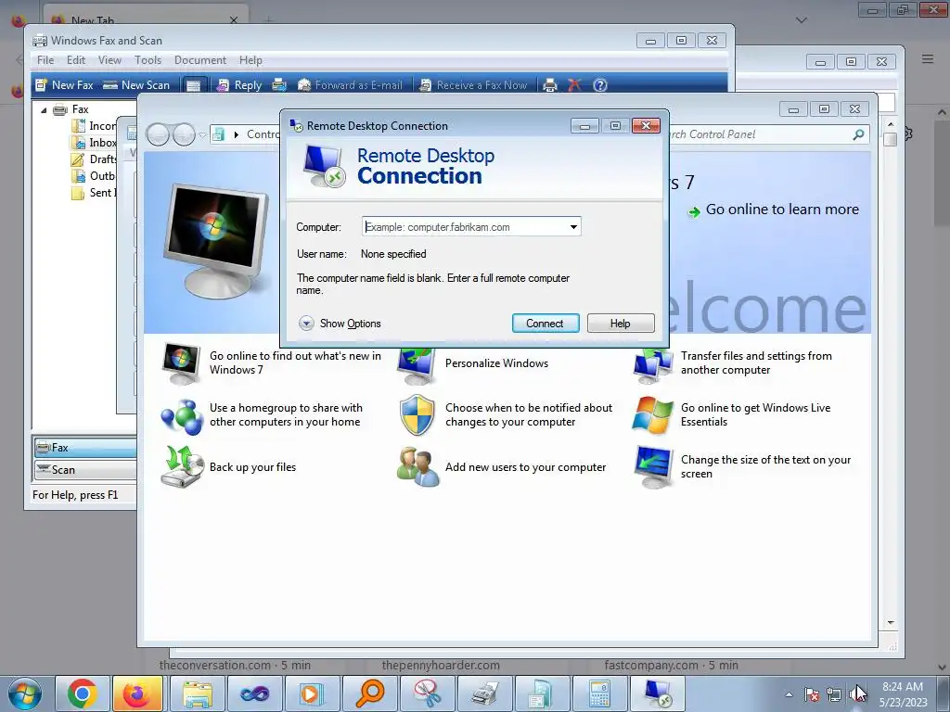Open Document menu in Windows Fax and Scan
950x712 pixels.
coord(200,60)
